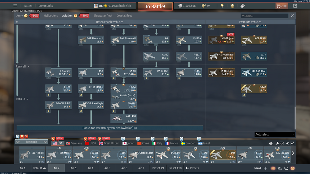Select the F-14D crew slot 8
Screen dimensions: 310x174
[223, 155]
